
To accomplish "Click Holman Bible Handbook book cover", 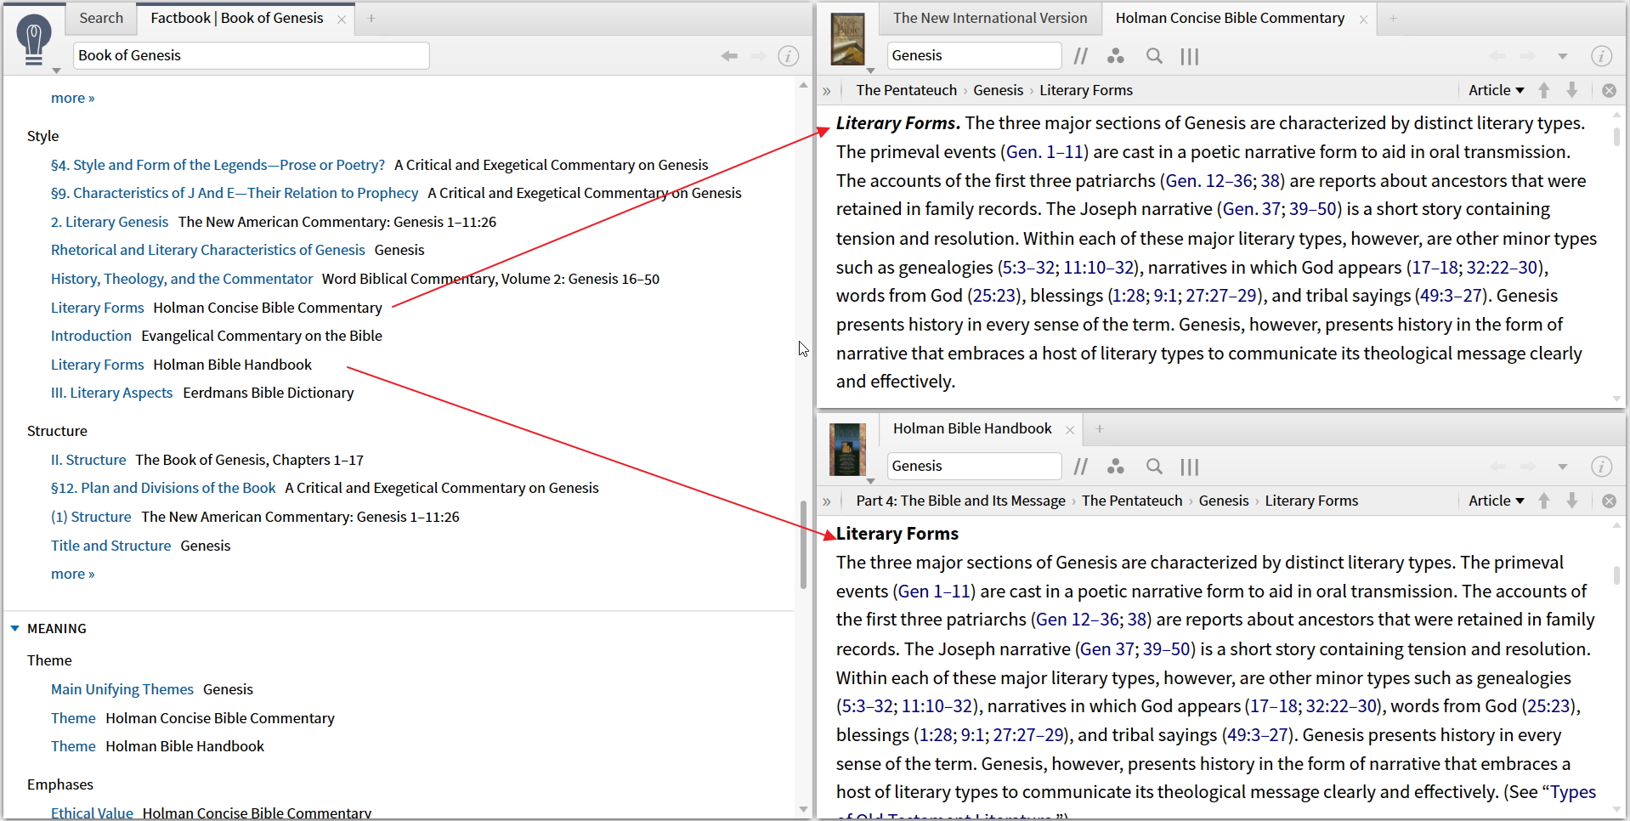I will point(847,450).
